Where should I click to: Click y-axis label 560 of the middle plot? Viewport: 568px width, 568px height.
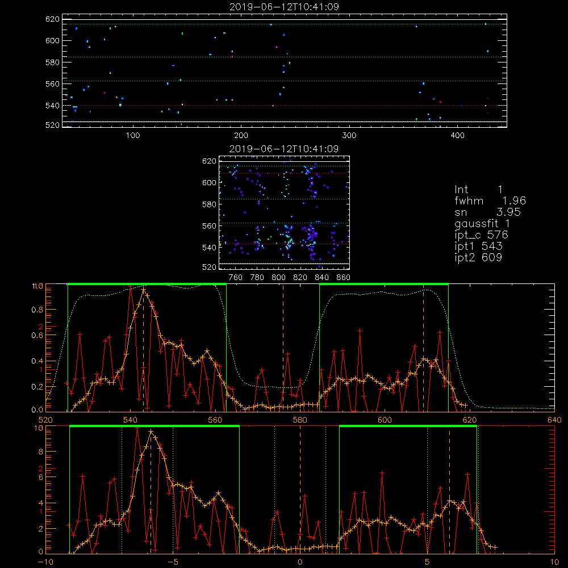pos(209,226)
